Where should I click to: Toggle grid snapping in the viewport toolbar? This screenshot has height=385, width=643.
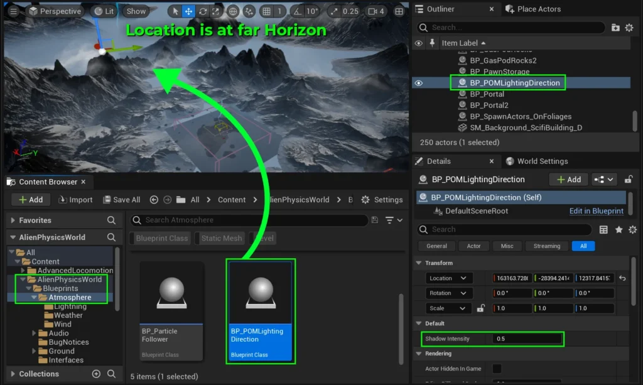tap(267, 11)
